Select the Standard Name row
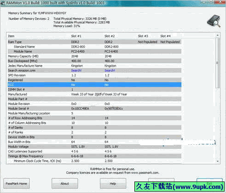Viewport: 226px width, 193px height. click(x=94, y=47)
